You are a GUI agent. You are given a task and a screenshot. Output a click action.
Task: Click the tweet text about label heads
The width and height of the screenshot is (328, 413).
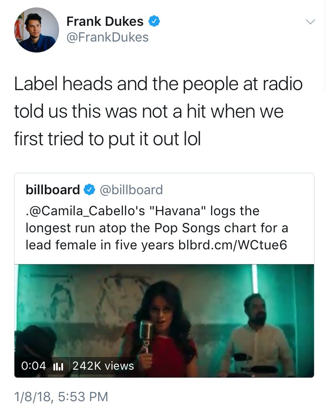pos(158,111)
